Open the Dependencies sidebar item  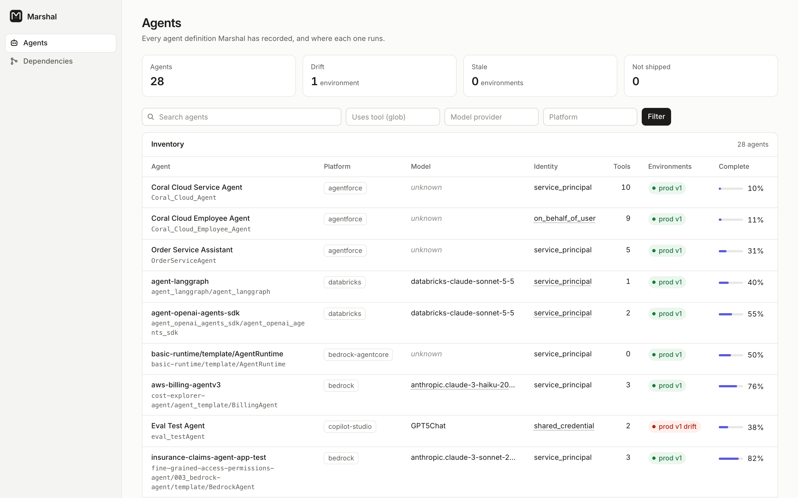pyautogui.click(x=61, y=61)
